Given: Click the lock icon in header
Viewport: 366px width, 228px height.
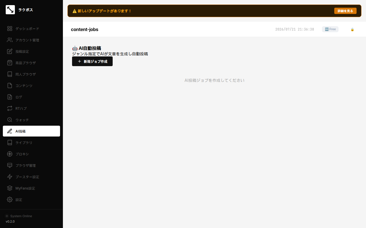Looking at the screenshot, I should click(352, 29).
